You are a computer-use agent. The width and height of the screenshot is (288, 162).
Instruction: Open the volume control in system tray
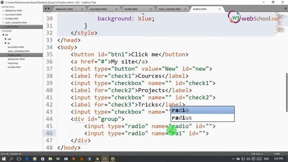coord(248,159)
